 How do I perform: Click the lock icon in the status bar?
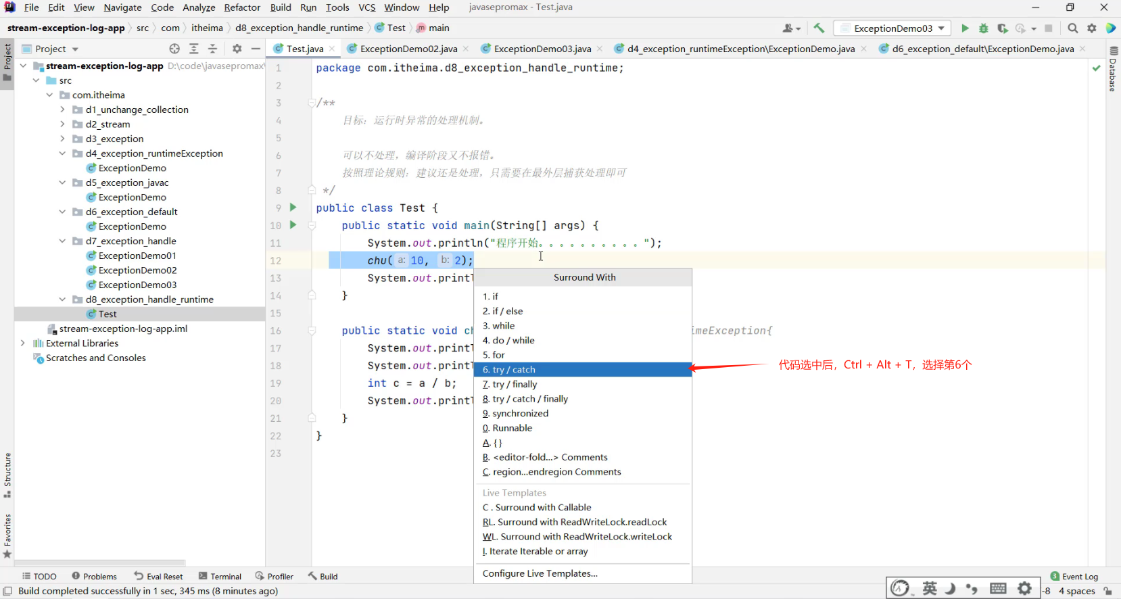[x=1107, y=591]
